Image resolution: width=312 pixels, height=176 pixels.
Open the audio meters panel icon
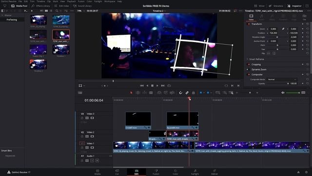(303, 92)
